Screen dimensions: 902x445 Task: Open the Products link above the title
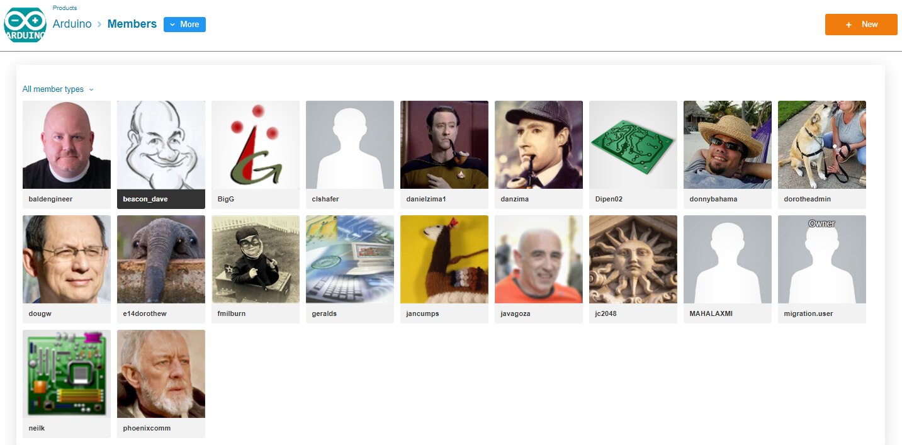pyautogui.click(x=65, y=8)
